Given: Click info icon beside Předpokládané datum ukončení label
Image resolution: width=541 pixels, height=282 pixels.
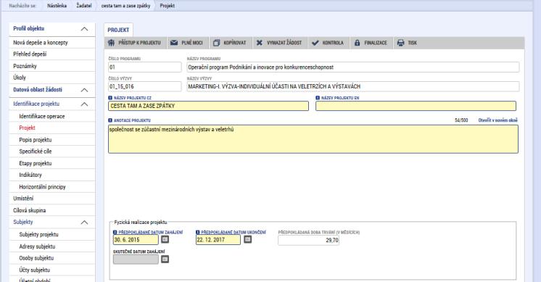Looking at the screenshot, I should coord(198,233).
